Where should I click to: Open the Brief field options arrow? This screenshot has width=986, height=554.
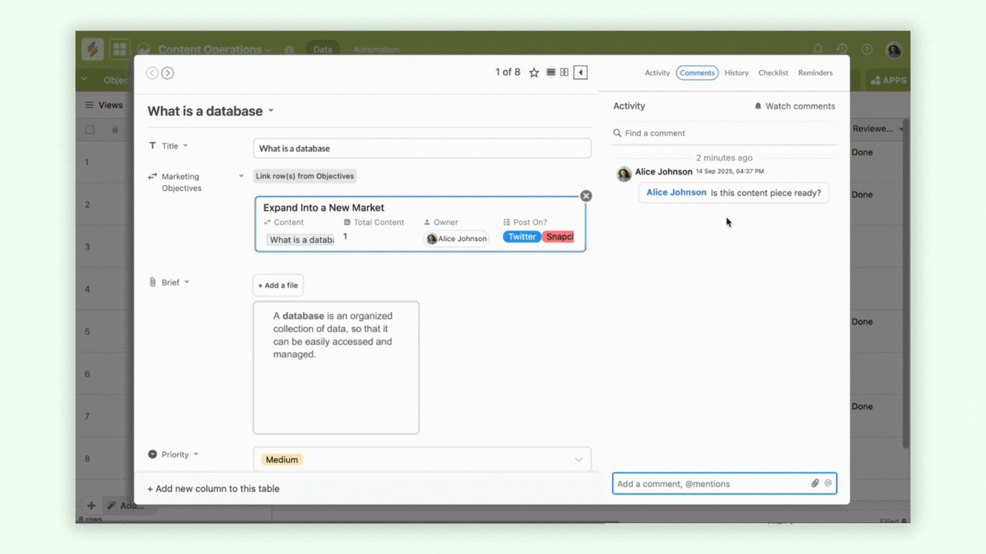187,283
